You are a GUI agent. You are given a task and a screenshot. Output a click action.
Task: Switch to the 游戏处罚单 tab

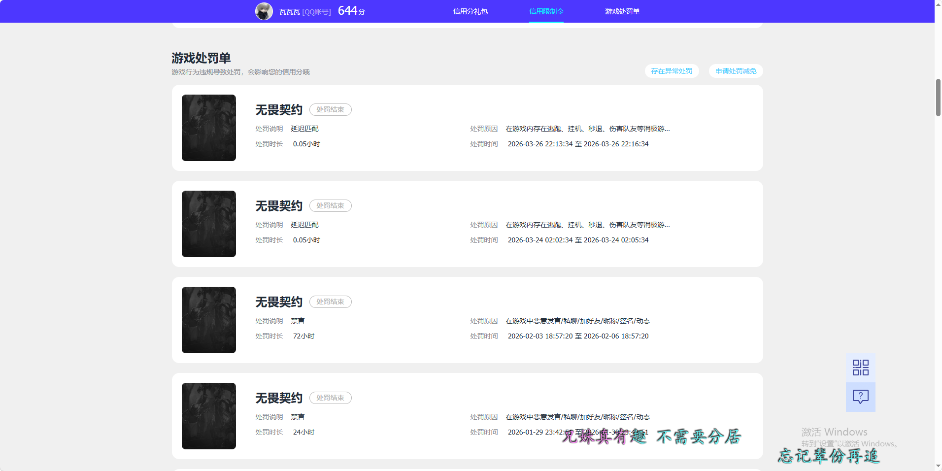tap(622, 11)
